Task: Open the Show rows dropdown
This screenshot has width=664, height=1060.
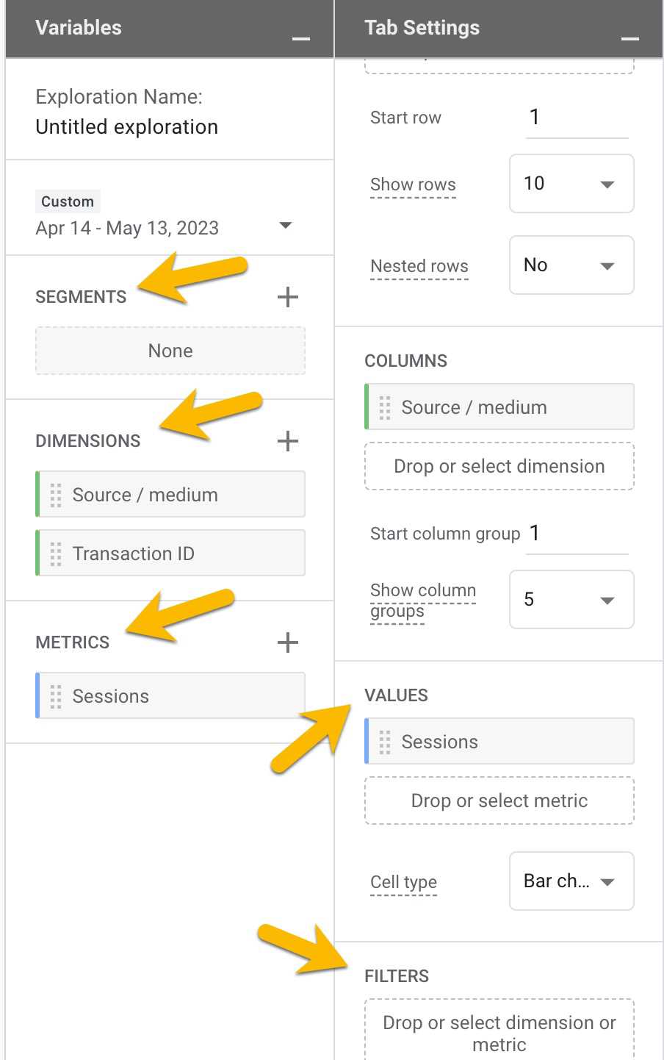Action: point(571,184)
